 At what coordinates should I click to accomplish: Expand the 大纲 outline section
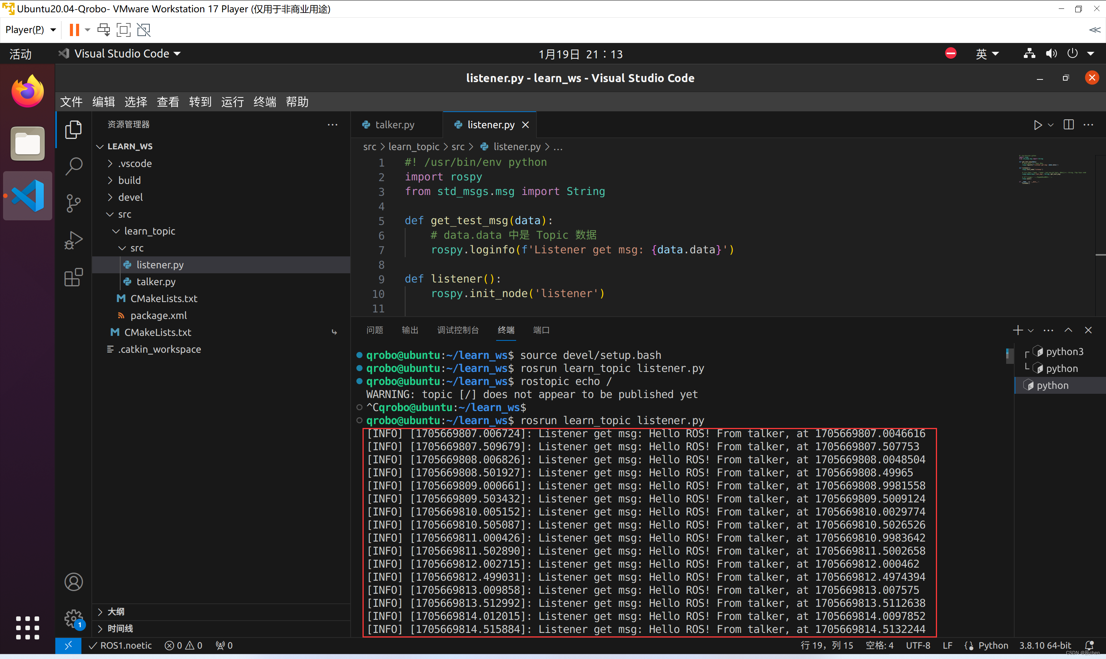click(100, 611)
